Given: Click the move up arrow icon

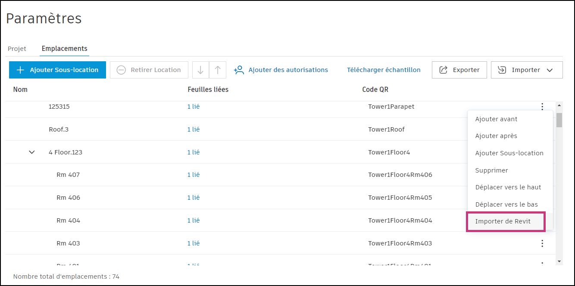Looking at the screenshot, I should pyautogui.click(x=218, y=70).
